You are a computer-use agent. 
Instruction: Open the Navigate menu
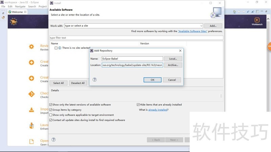click(x=20, y=6)
